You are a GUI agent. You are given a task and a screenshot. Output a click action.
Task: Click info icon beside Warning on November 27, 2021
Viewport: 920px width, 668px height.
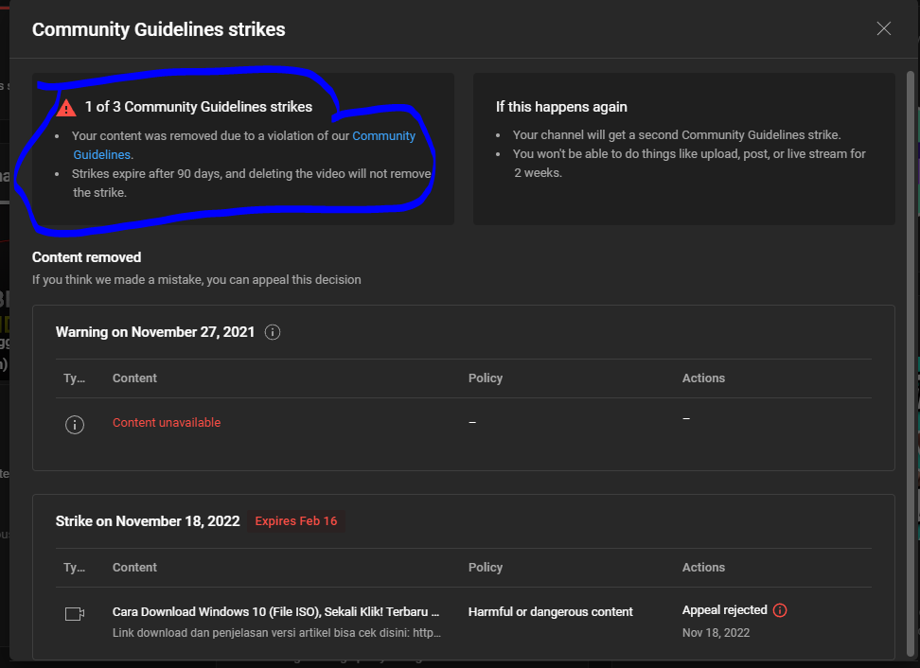click(273, 332)
